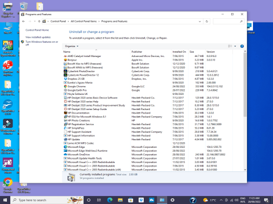The image size is (273, 204).
Task: Select the Microsoft OneDrive list icon
Action: point(65,154)
